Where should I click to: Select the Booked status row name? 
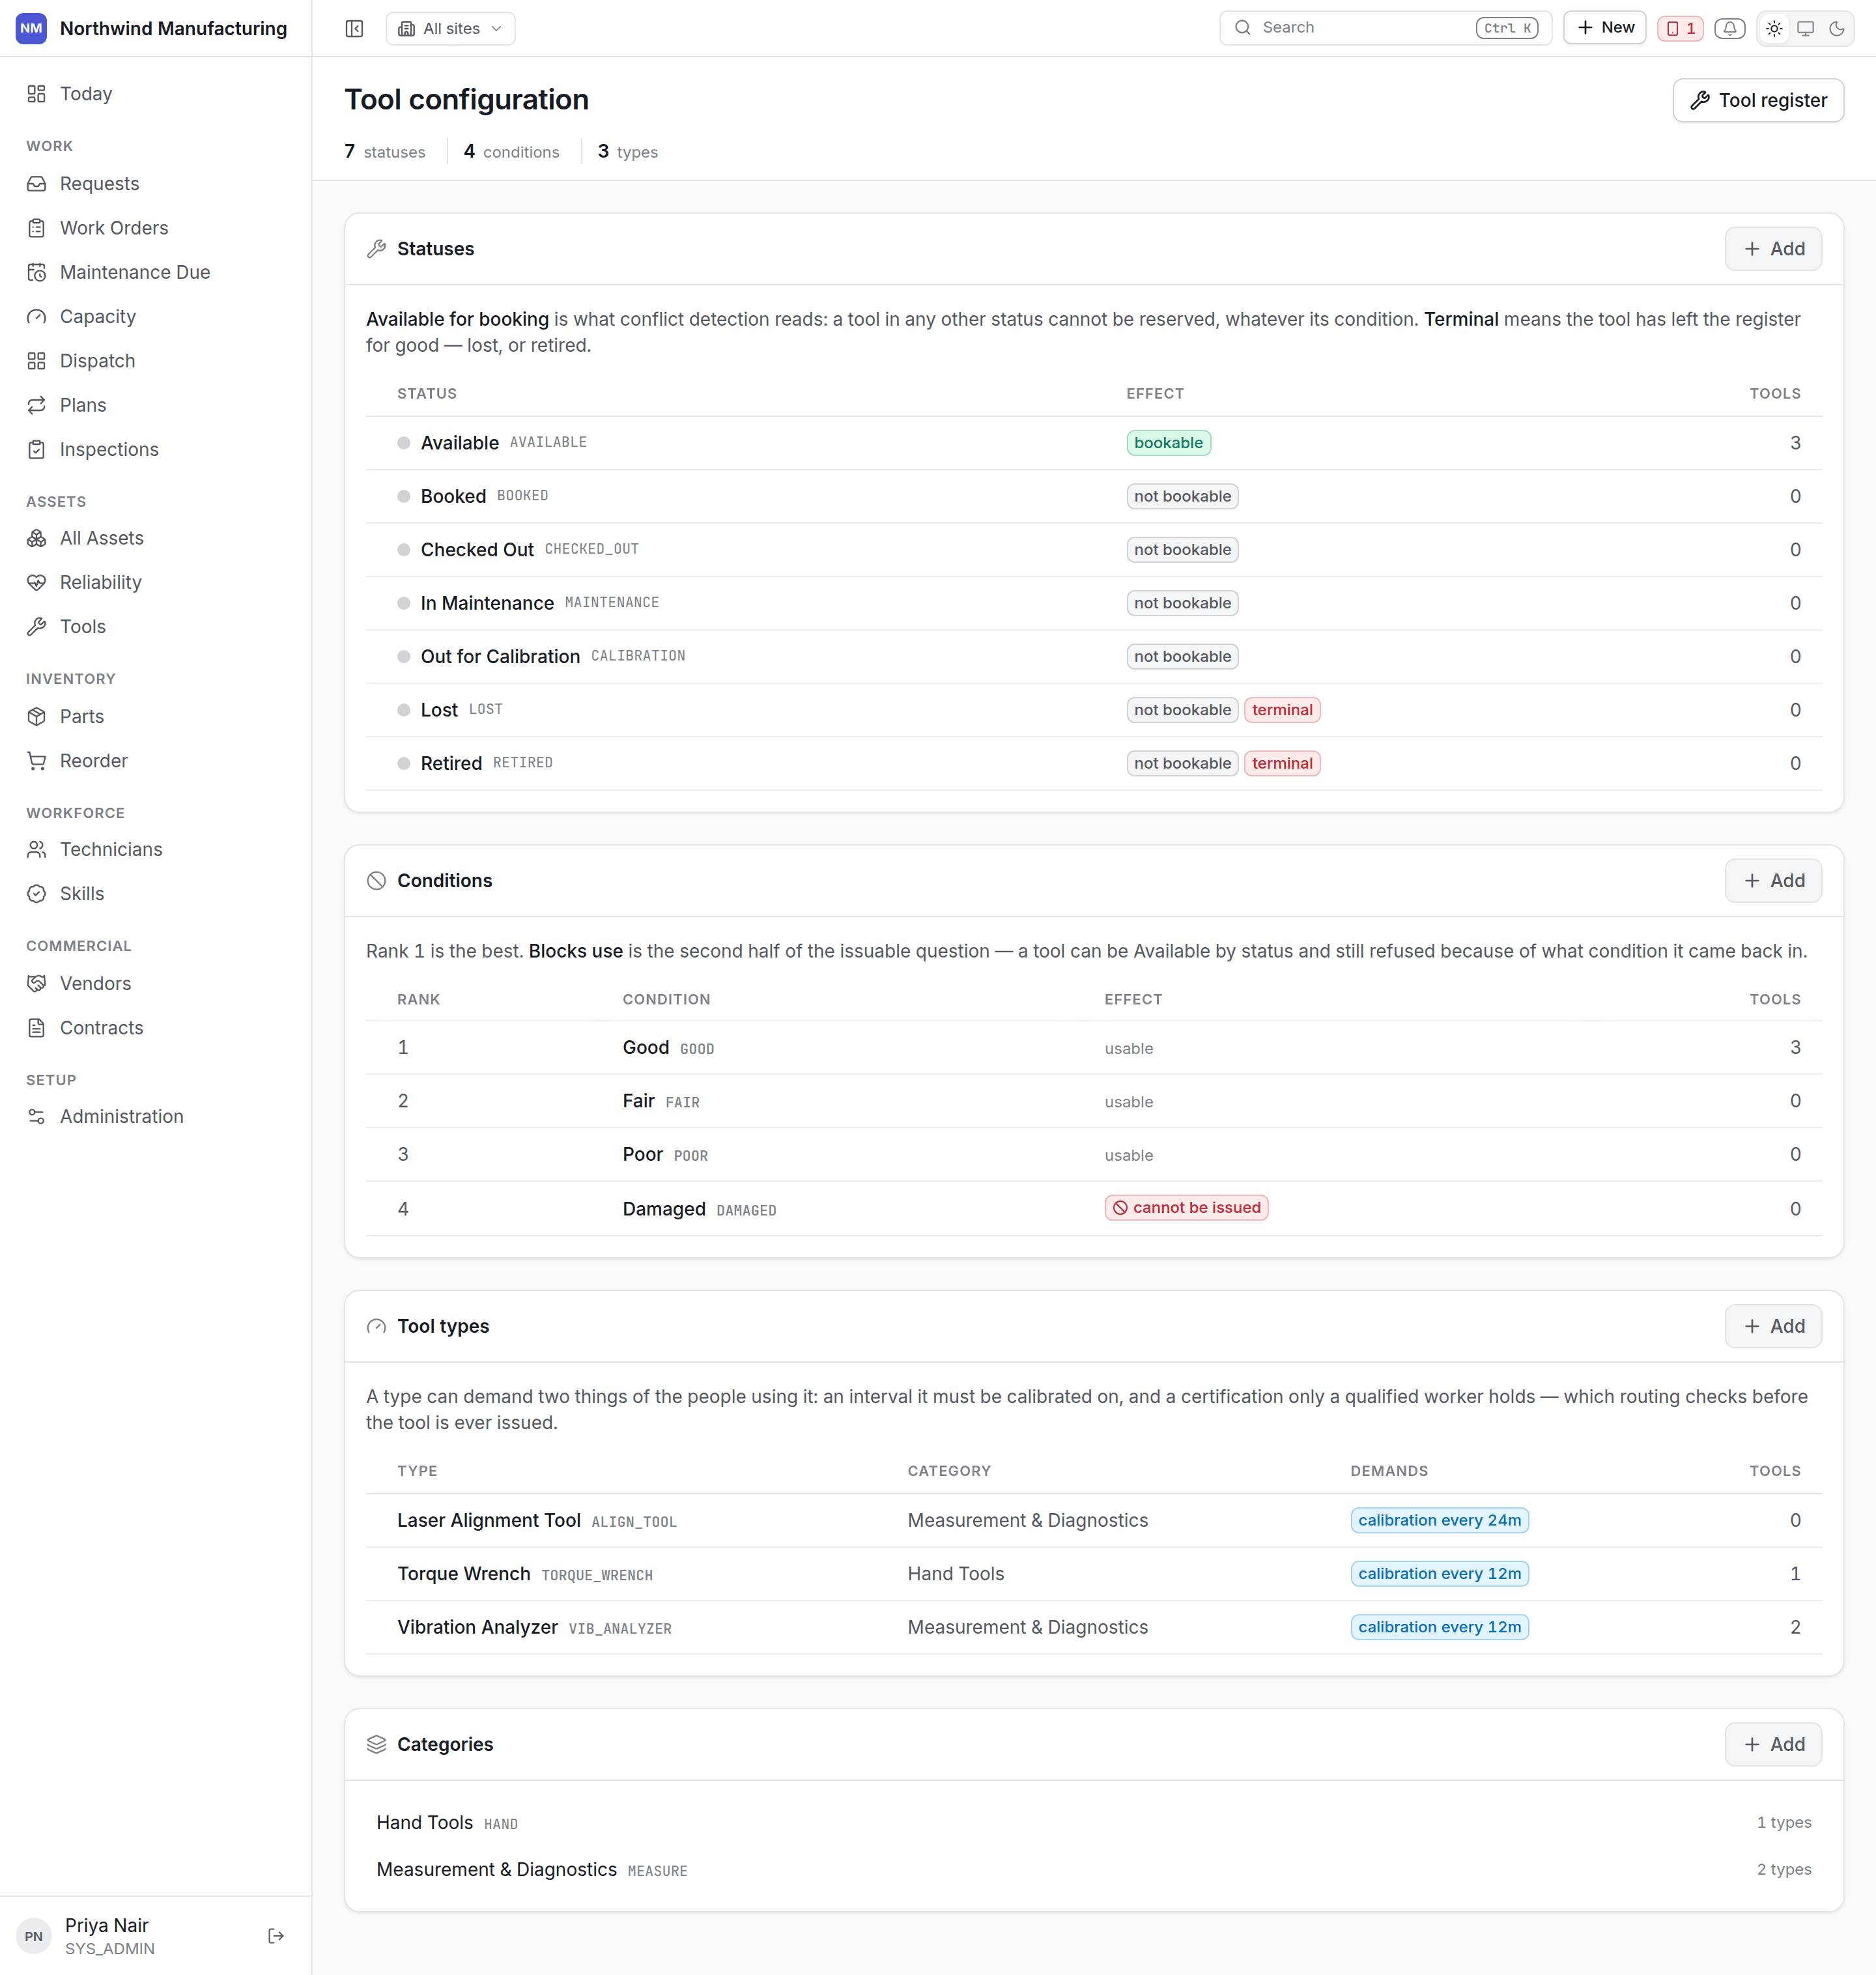pyautogui.click(x=453, y=496)
